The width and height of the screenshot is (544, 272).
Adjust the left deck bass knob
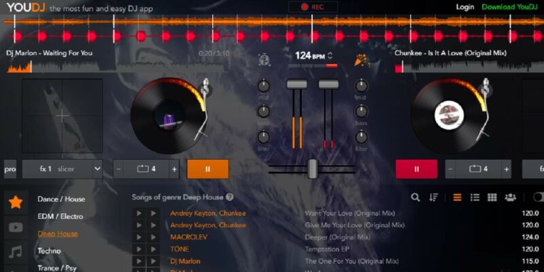(264, 111)
